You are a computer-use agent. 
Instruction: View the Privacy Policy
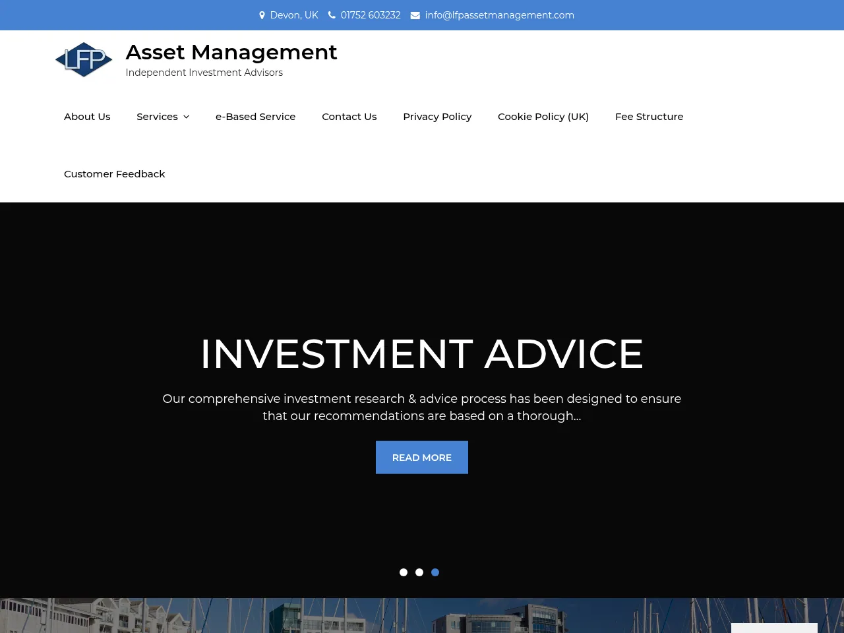[437, 116]
